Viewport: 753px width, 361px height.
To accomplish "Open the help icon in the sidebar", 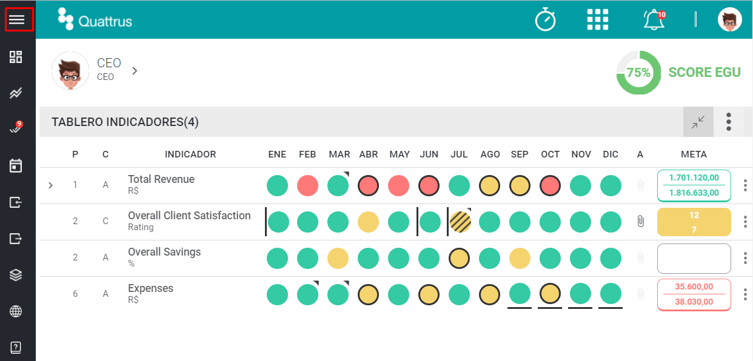I will 16,348.
